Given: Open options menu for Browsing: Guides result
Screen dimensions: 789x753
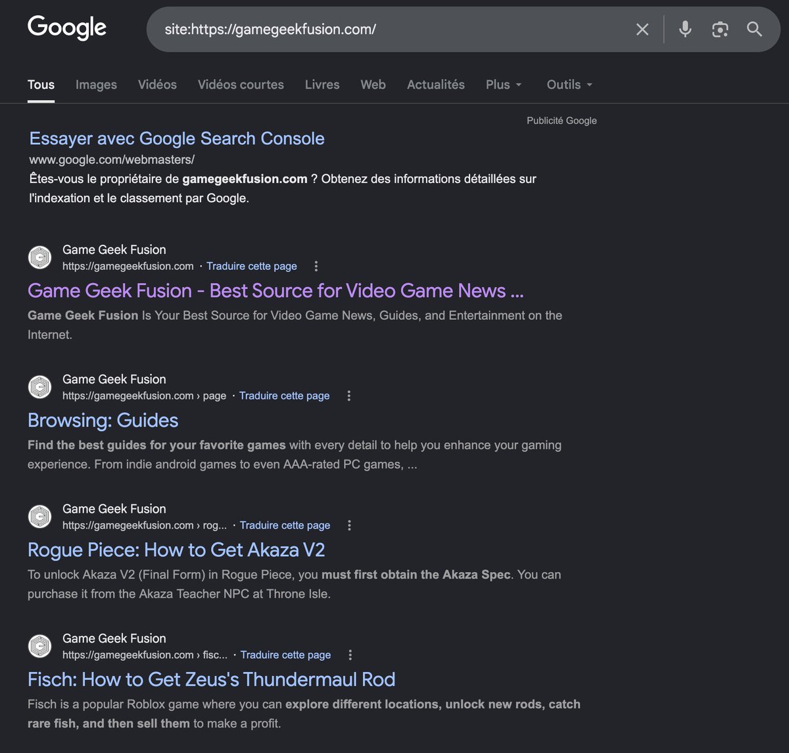Looking at the screenshot, I should click(x=349, y=396).
